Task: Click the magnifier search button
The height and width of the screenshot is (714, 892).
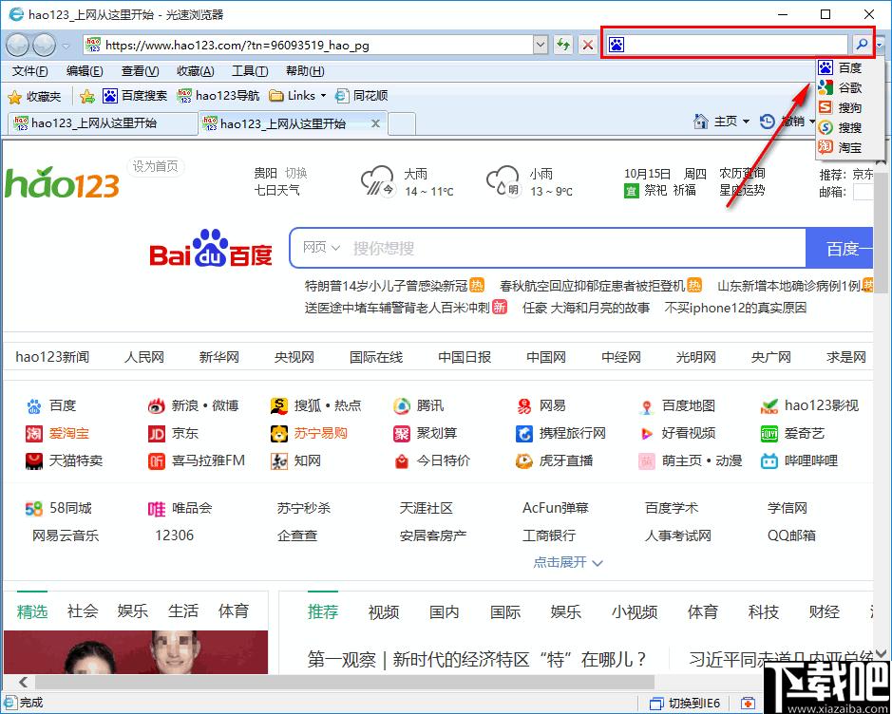Action: tap(863, 44)
